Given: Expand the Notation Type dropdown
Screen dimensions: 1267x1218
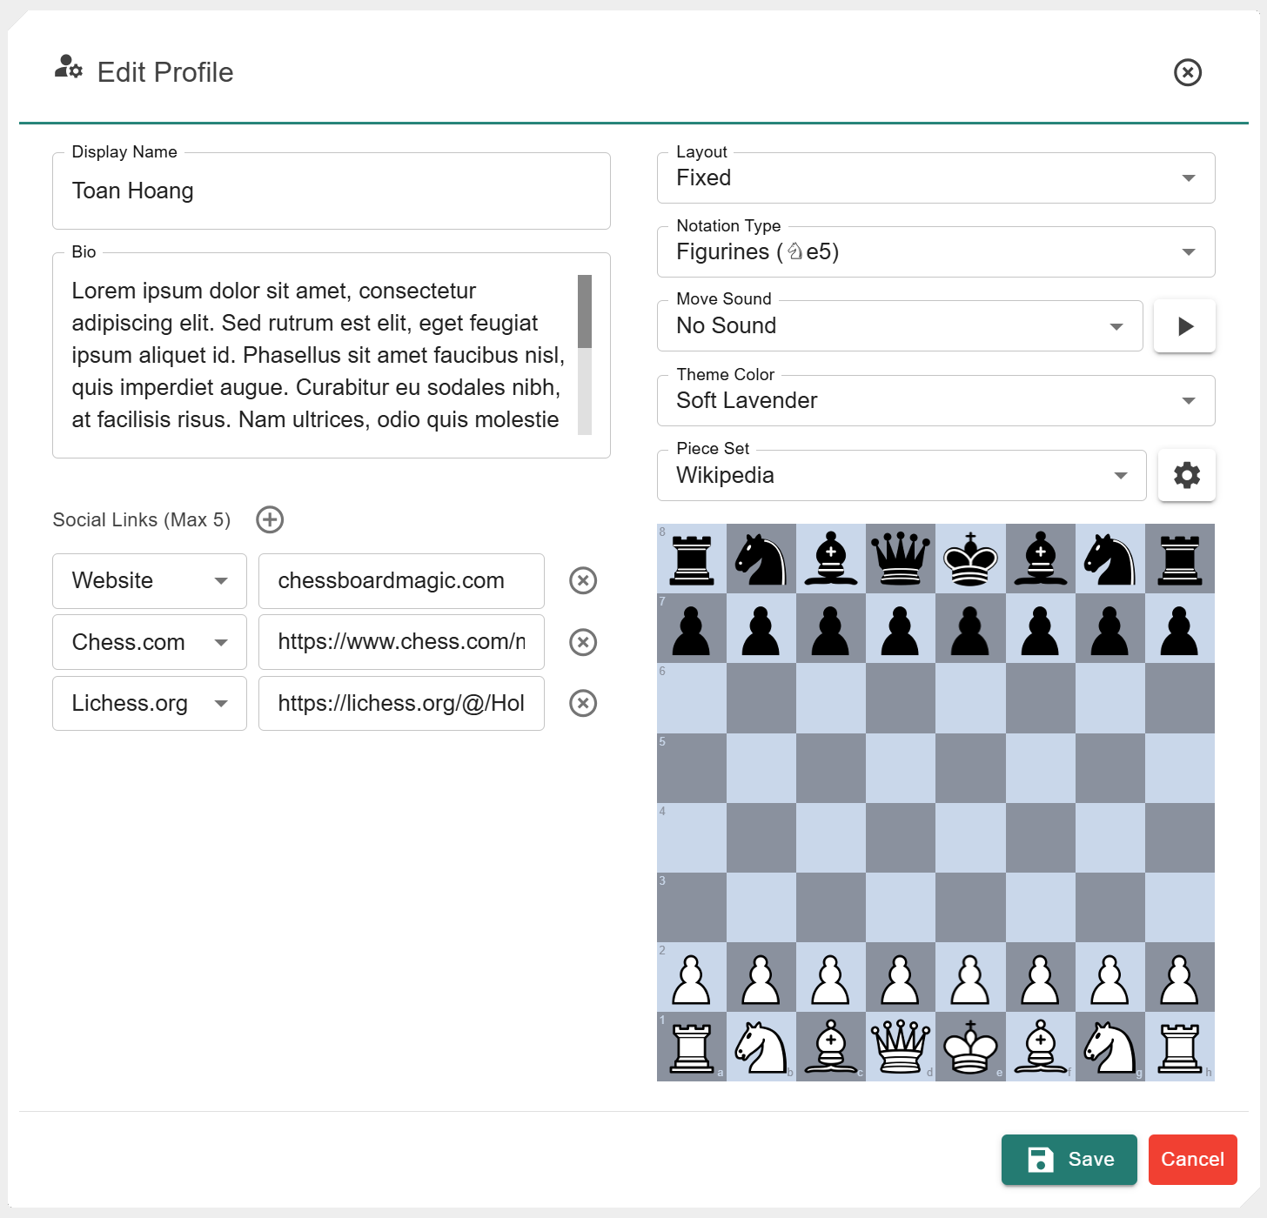Looking at the screenshot, I should (x=935, y=252).
